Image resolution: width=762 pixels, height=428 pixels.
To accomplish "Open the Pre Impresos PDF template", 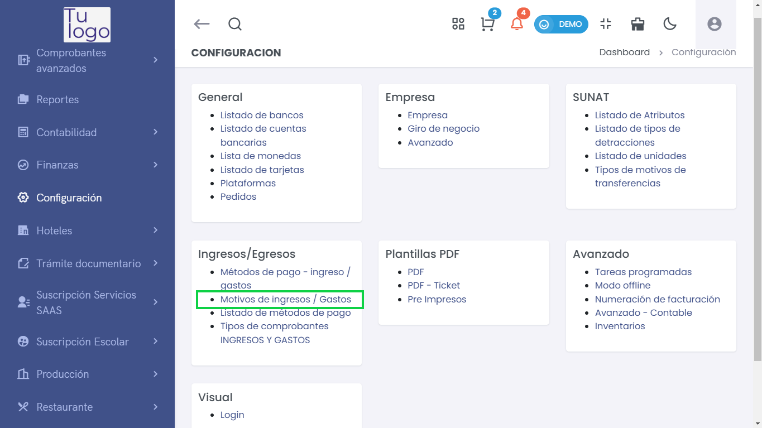I will (437, 299).
